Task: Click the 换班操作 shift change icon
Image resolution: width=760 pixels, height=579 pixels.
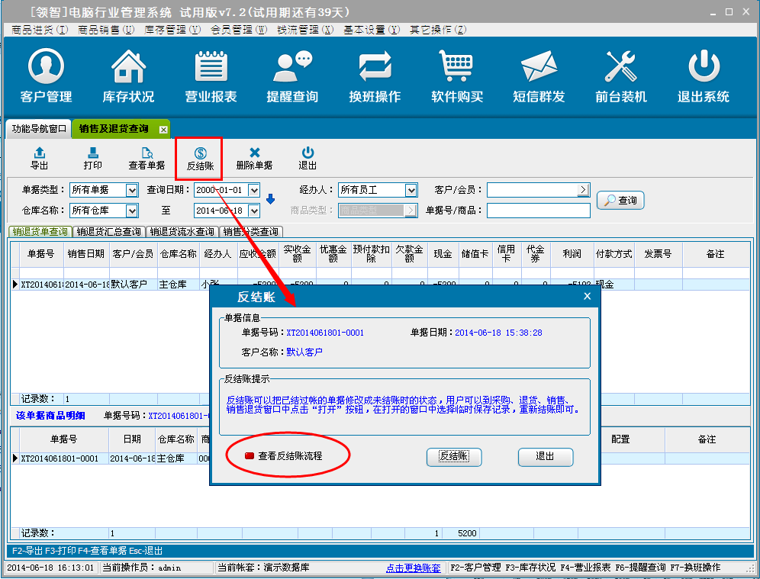Action: [x=375, y=76]
